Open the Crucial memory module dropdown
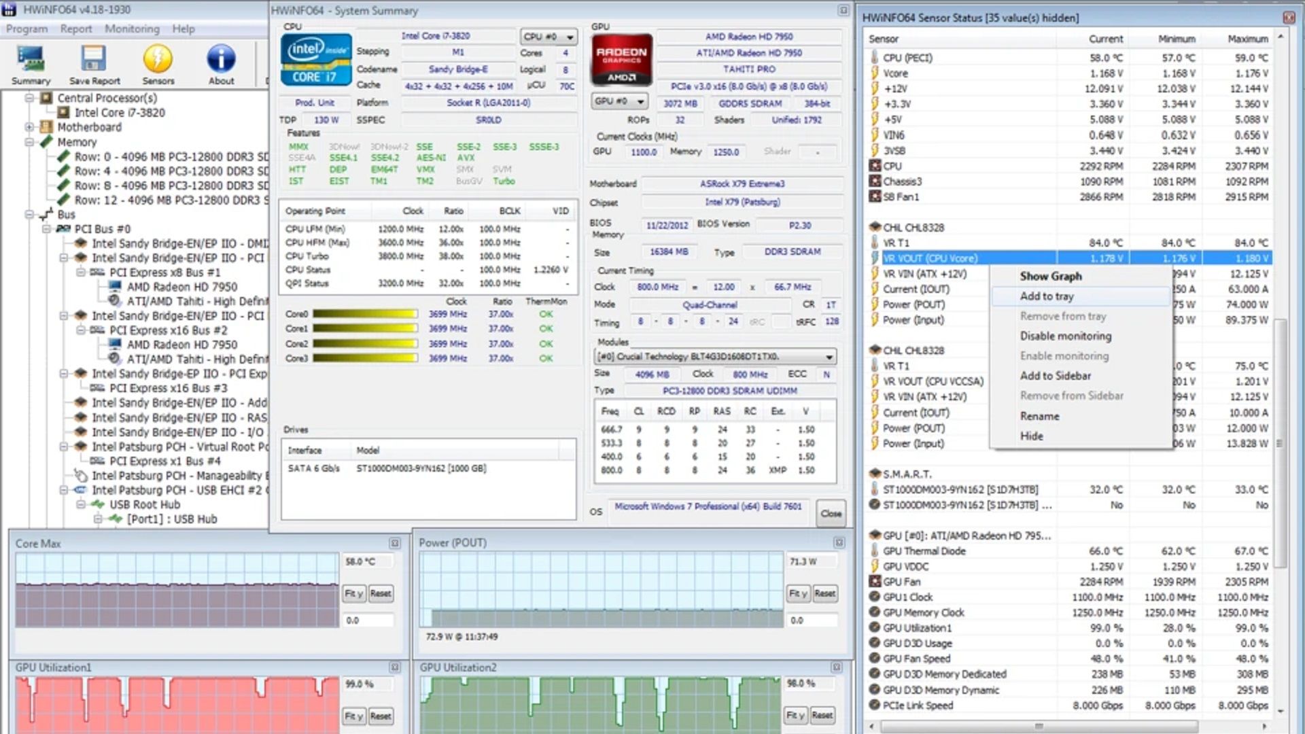1305x734 pixels. click(714, 357)
